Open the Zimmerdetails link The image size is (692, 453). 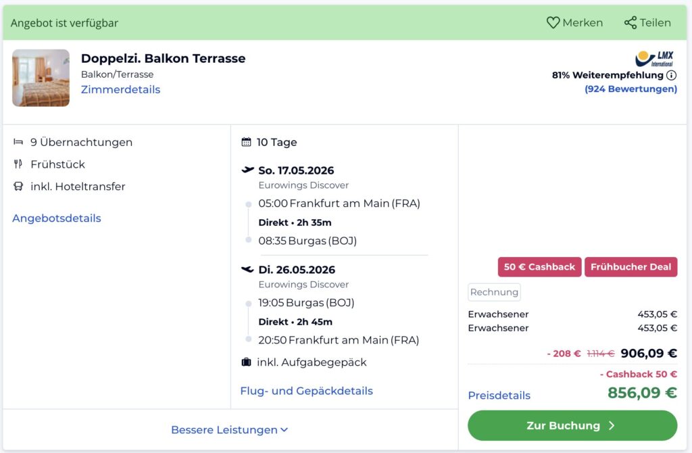click(120, 89)
